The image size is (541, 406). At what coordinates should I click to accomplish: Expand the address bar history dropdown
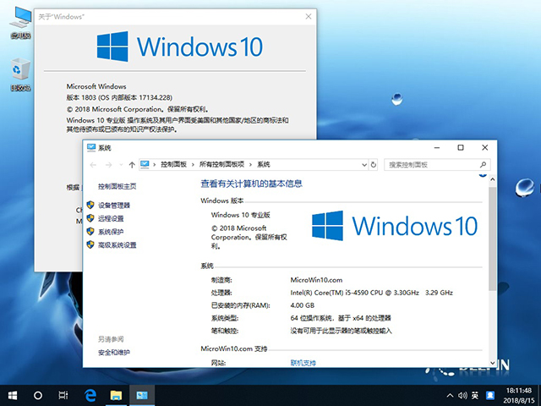(x=364, y=165)
